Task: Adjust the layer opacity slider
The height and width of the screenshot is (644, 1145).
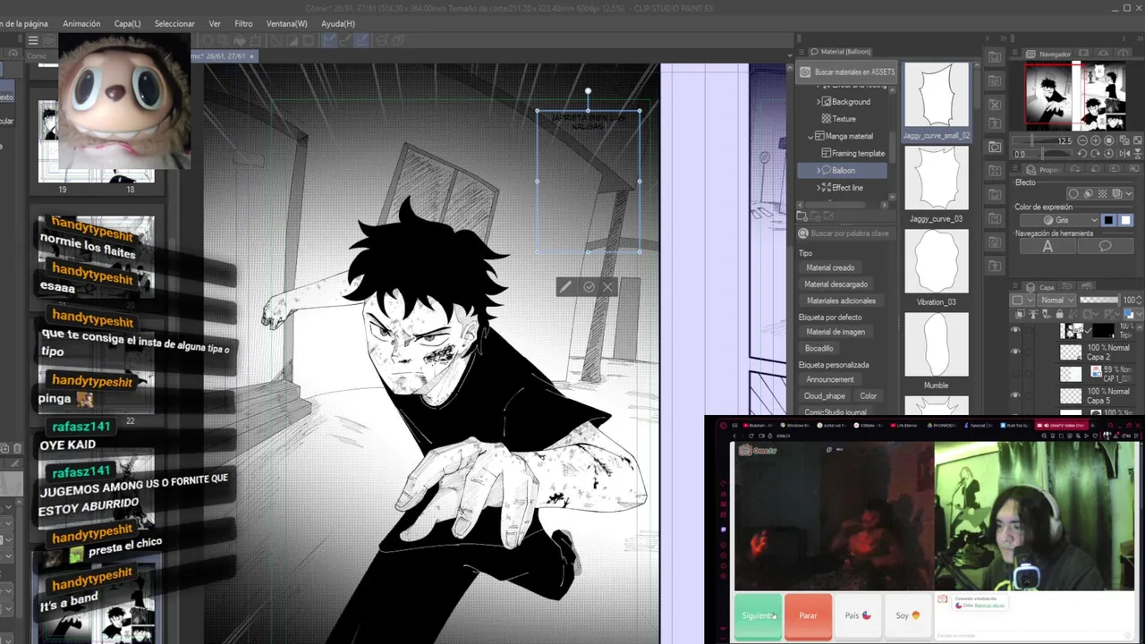Action: [1099, 301]
